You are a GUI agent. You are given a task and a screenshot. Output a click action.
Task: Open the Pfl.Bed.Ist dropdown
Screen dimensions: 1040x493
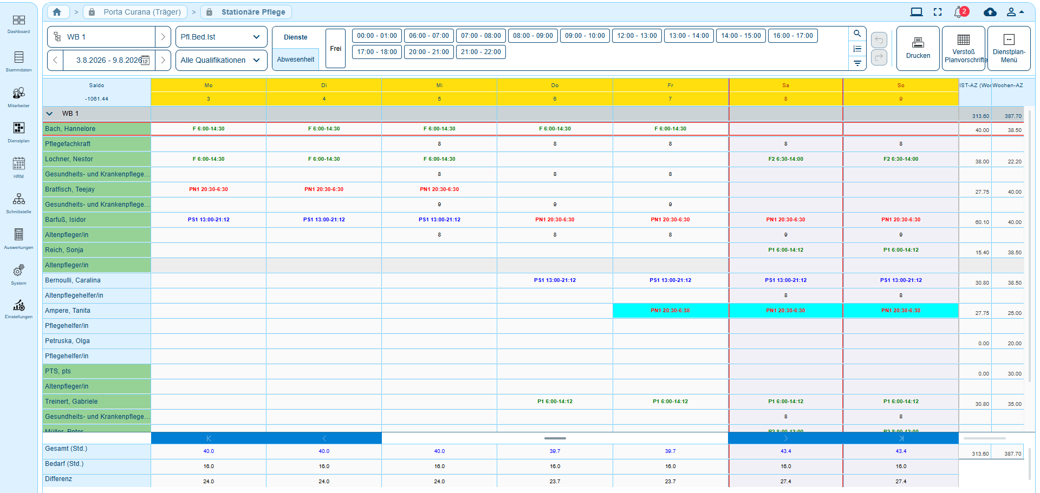(221, 37)
